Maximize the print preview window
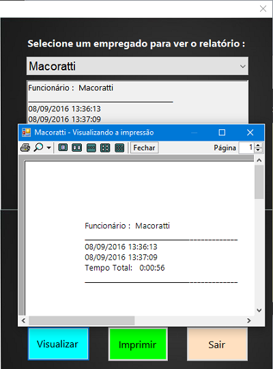Screen dimensions: 273x369 222,133
